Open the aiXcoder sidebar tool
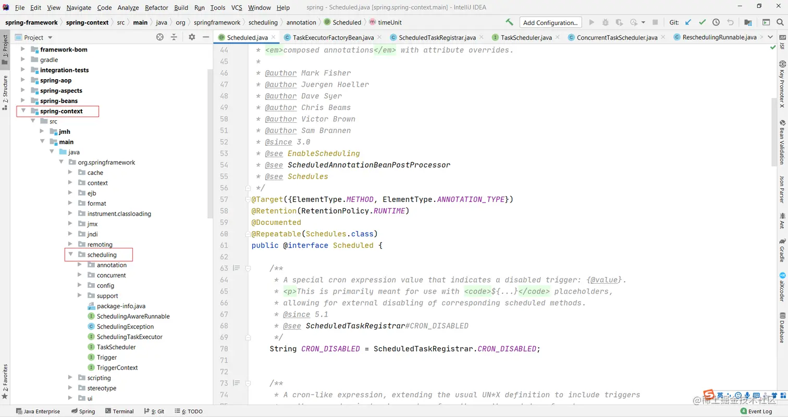The width and height of the screenshot is (788, 417). (782, 286)
